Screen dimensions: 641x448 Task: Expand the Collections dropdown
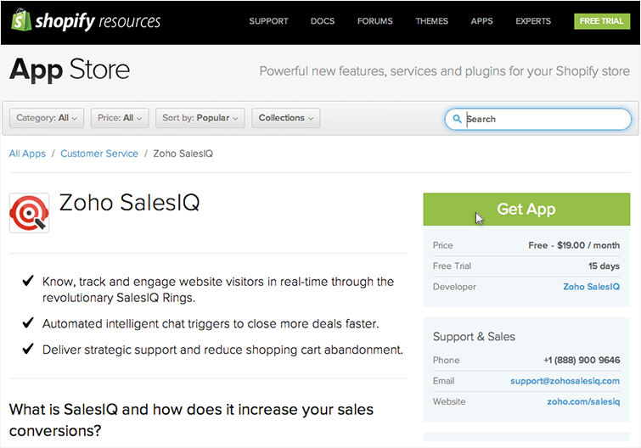pos(285,118)
